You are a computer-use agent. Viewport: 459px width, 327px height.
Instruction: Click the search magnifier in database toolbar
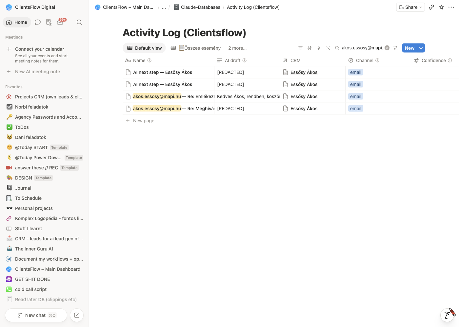[337, 48]
